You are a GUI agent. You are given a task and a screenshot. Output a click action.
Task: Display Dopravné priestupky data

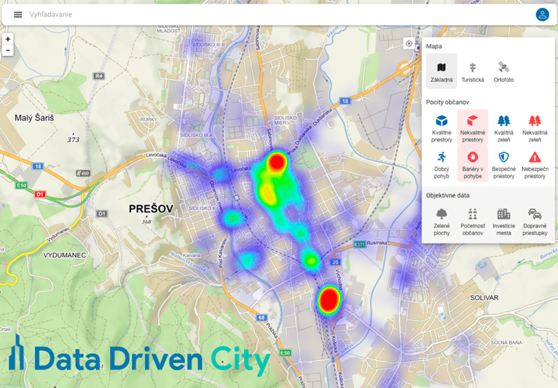coord(535,220)
